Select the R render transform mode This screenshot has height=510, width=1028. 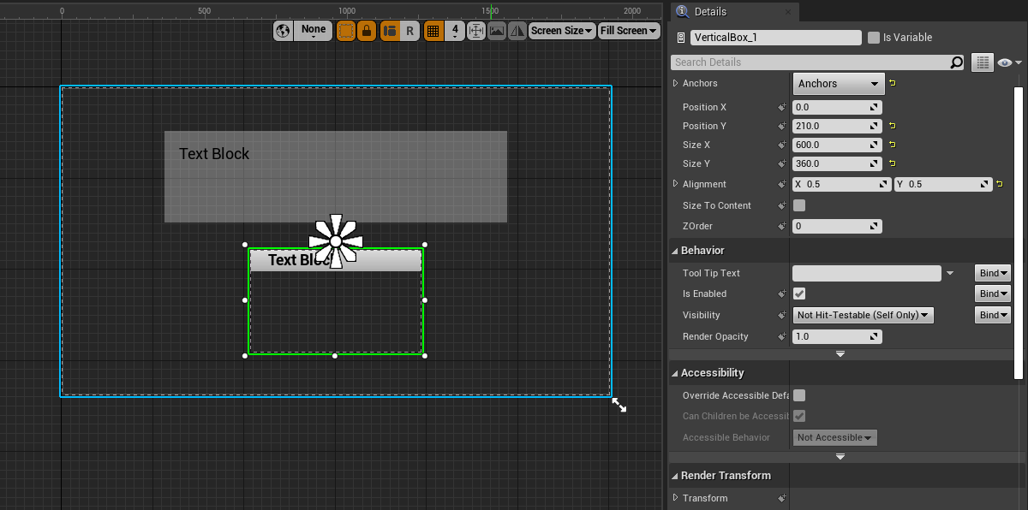coord(409,31)
